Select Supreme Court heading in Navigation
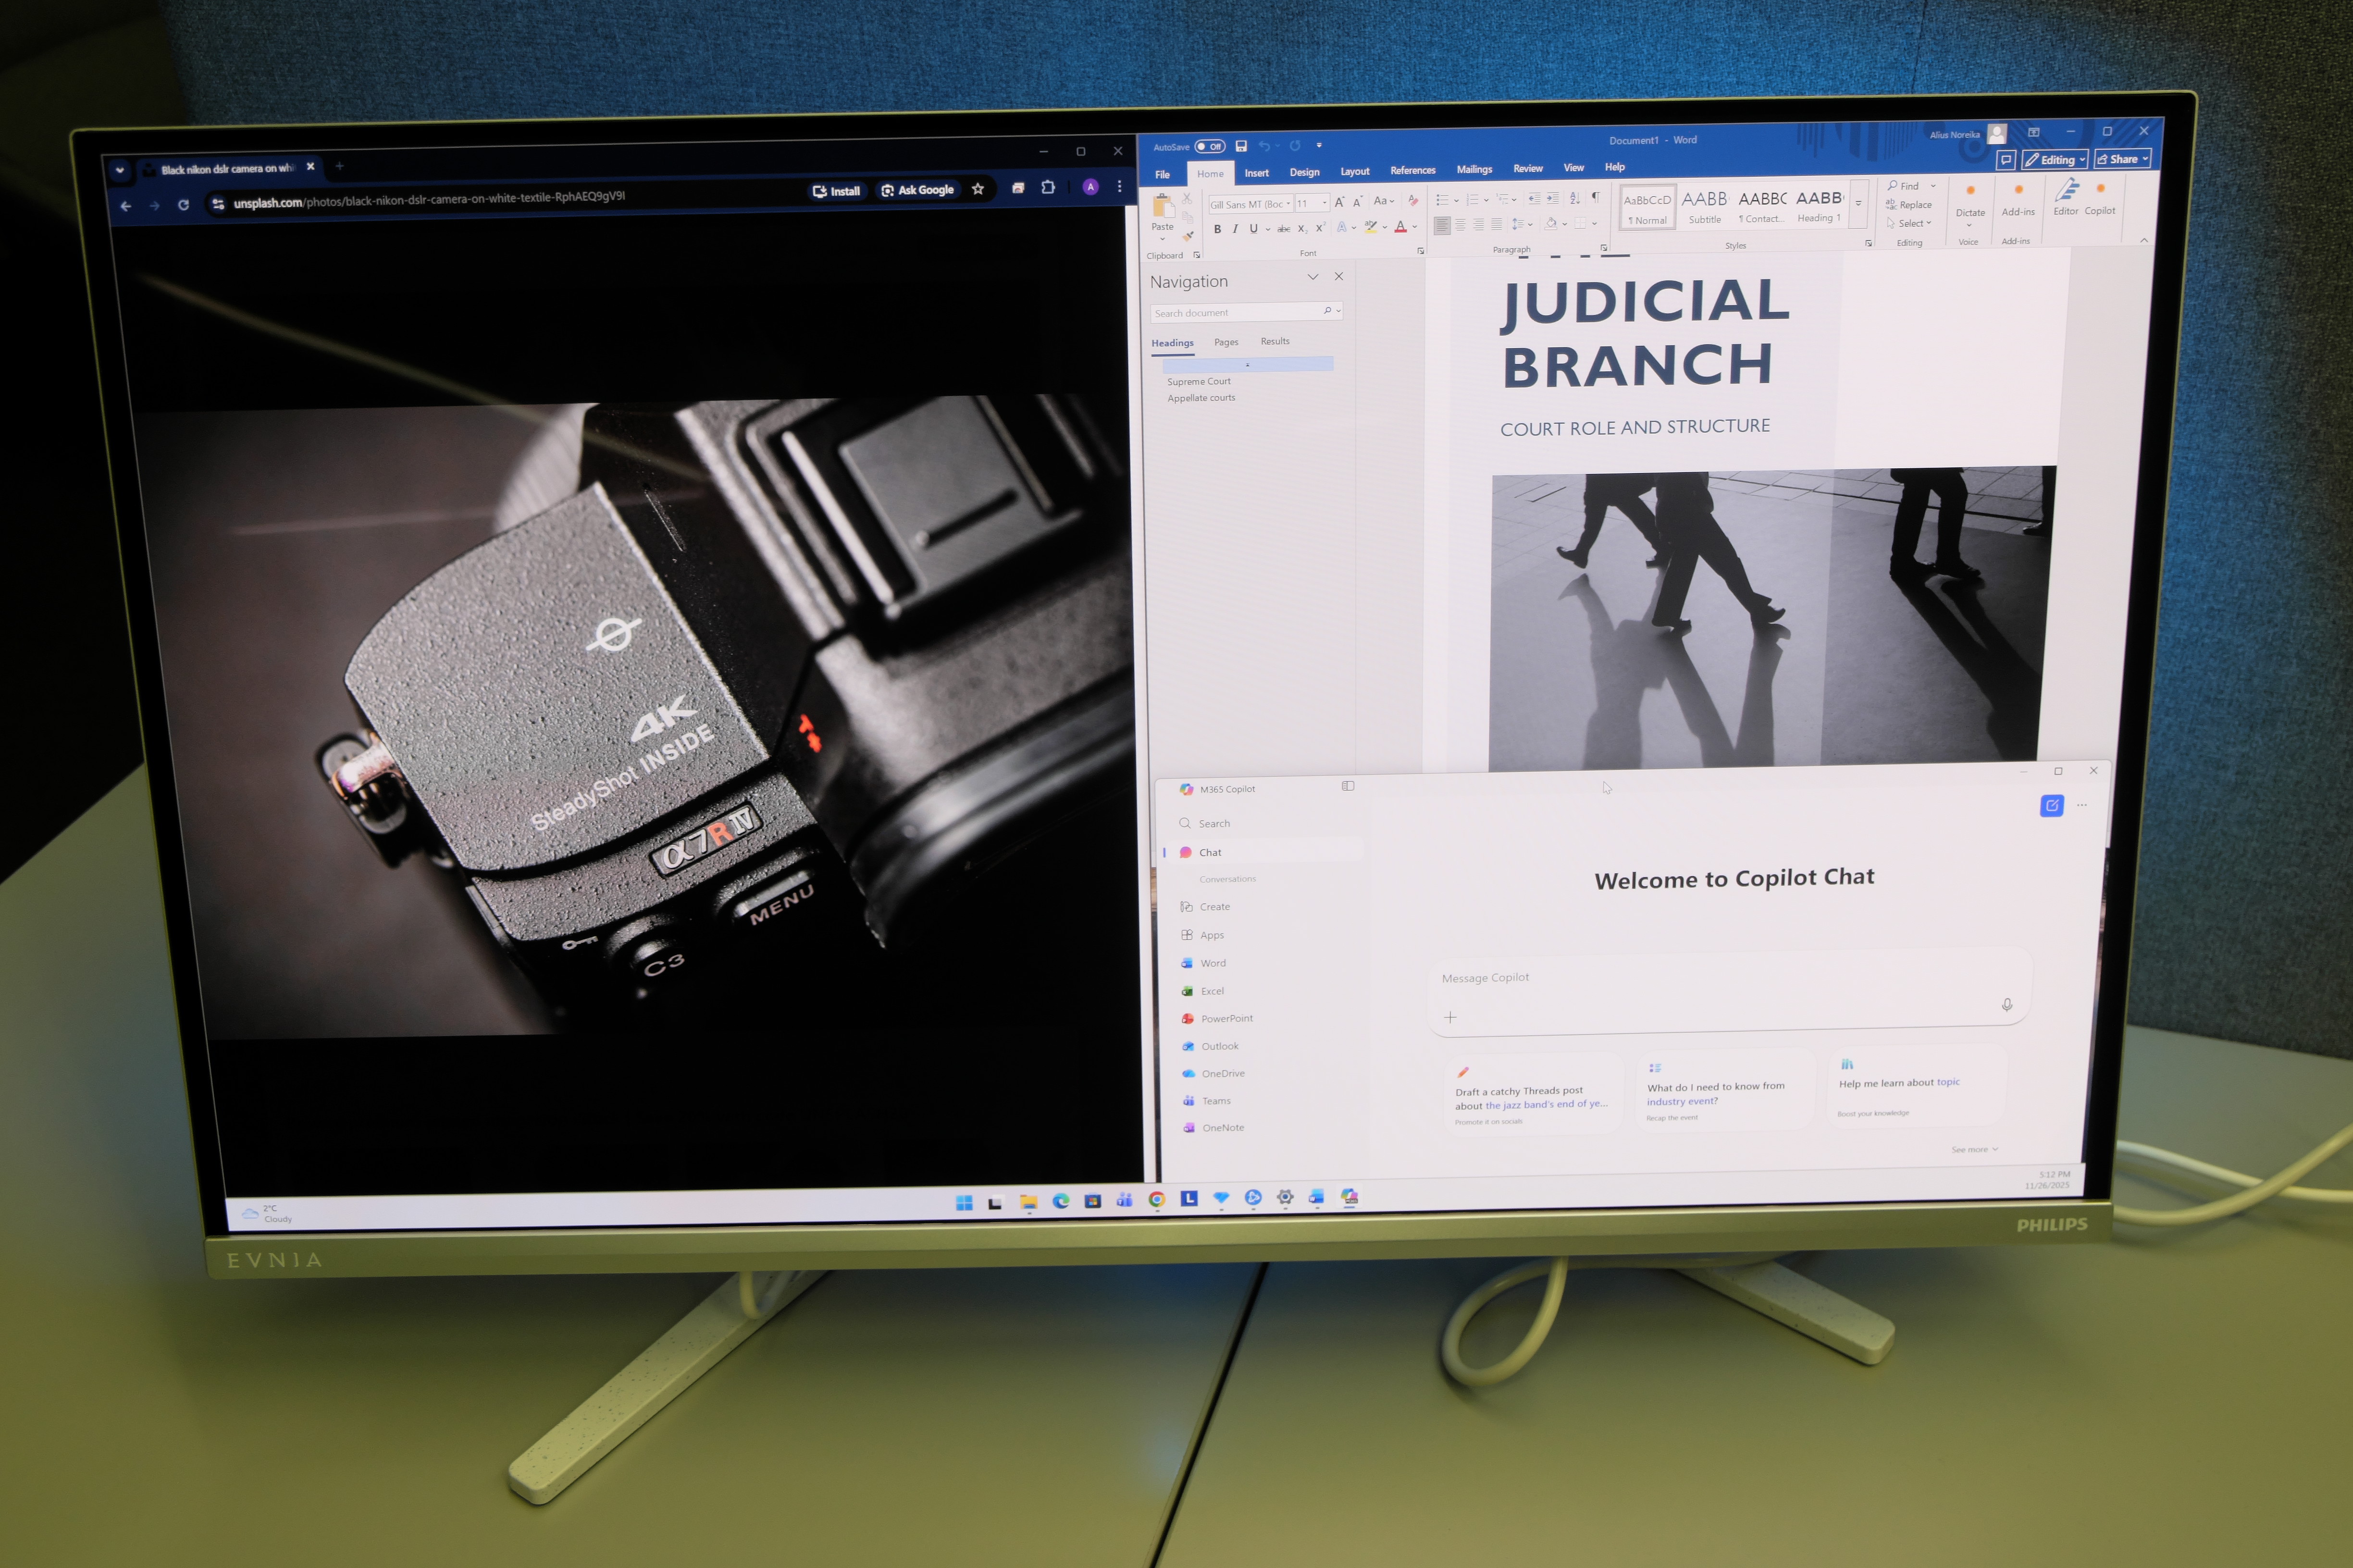 point(1199,381)
